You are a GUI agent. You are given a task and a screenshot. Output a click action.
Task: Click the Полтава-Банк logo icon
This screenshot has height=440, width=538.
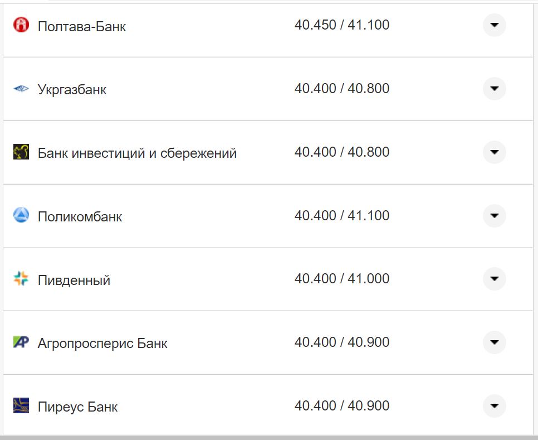click(x=21, y=25)
